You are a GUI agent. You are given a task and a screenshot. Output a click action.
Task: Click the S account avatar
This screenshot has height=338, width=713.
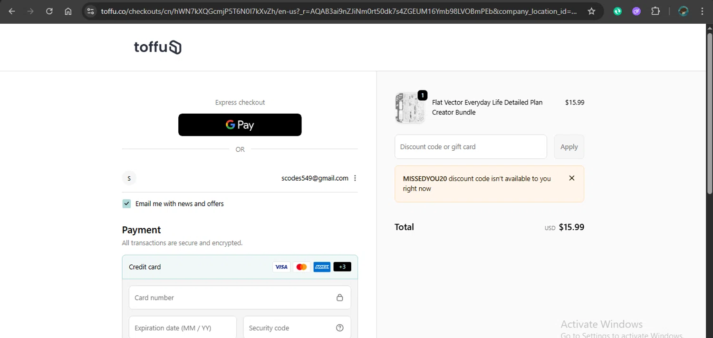click(129, 178)
